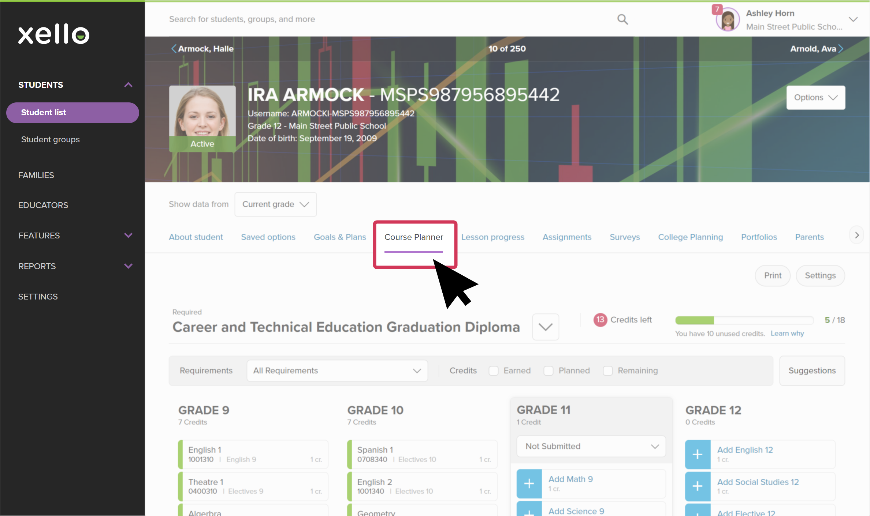The image size is (870, 516).
Task: Check the Earned credits checkbox
Action: point(493,370)
